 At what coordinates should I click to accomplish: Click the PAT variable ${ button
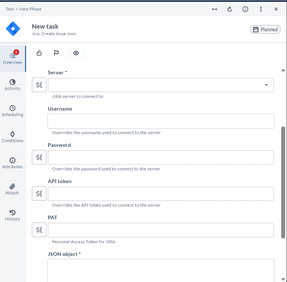click(x=39, y=230)
